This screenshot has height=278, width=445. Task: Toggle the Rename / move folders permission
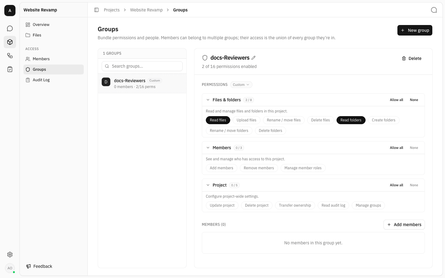[229, 131]
